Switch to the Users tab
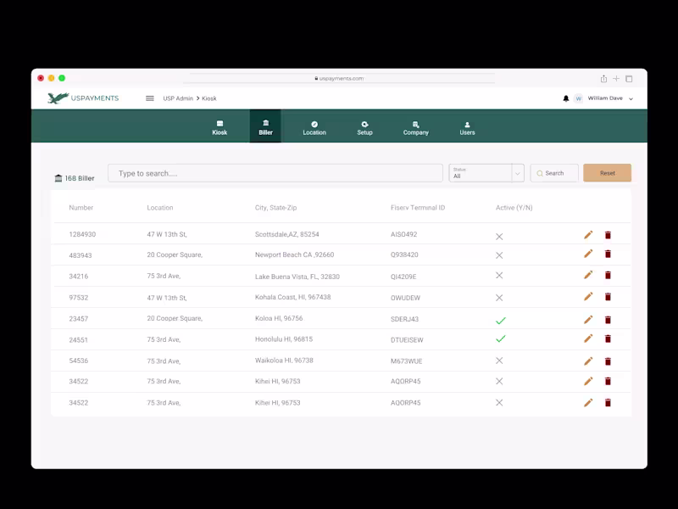Viewport: 678px width, 509px height. click(x=467, y=128)
